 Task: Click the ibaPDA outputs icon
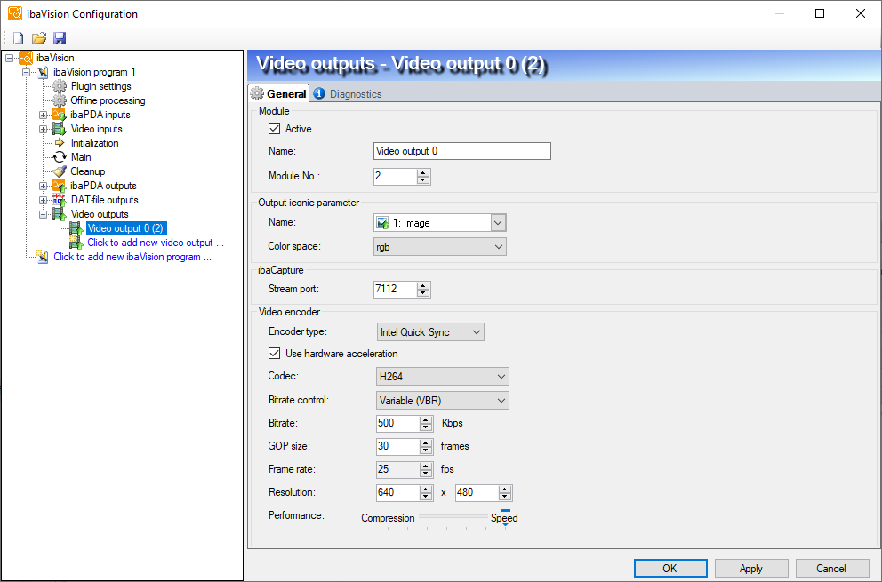60,186
